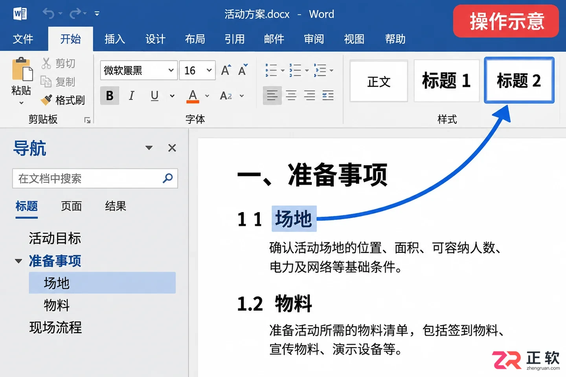The height and width of the screenshot is (377, 566).
Task: Open the font color dropdown arrow
Action: click(207, 96)
